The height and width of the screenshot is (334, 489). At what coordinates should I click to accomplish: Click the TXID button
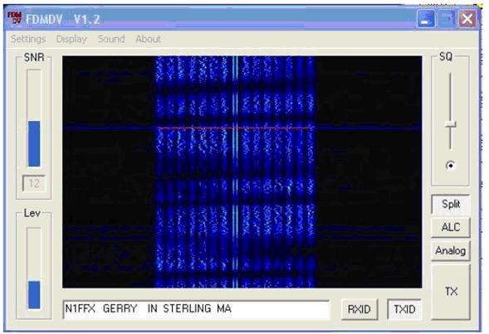click(x=404, y=309)
